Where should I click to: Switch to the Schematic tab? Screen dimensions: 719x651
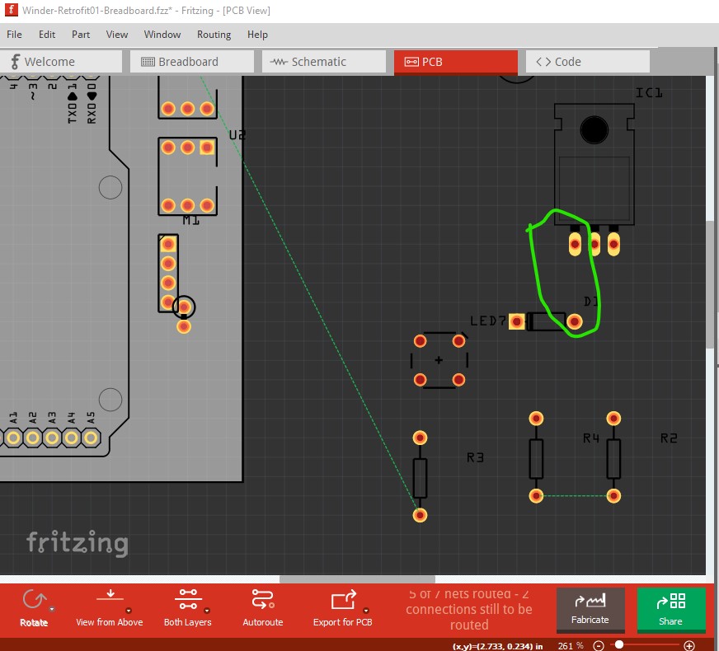[324, 62]
